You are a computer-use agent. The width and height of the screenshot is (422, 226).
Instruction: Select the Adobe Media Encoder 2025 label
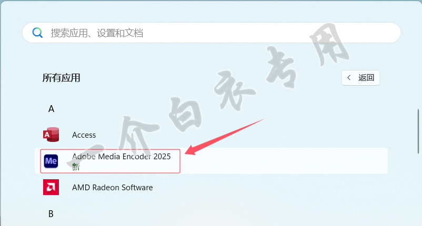pos(121,156)
